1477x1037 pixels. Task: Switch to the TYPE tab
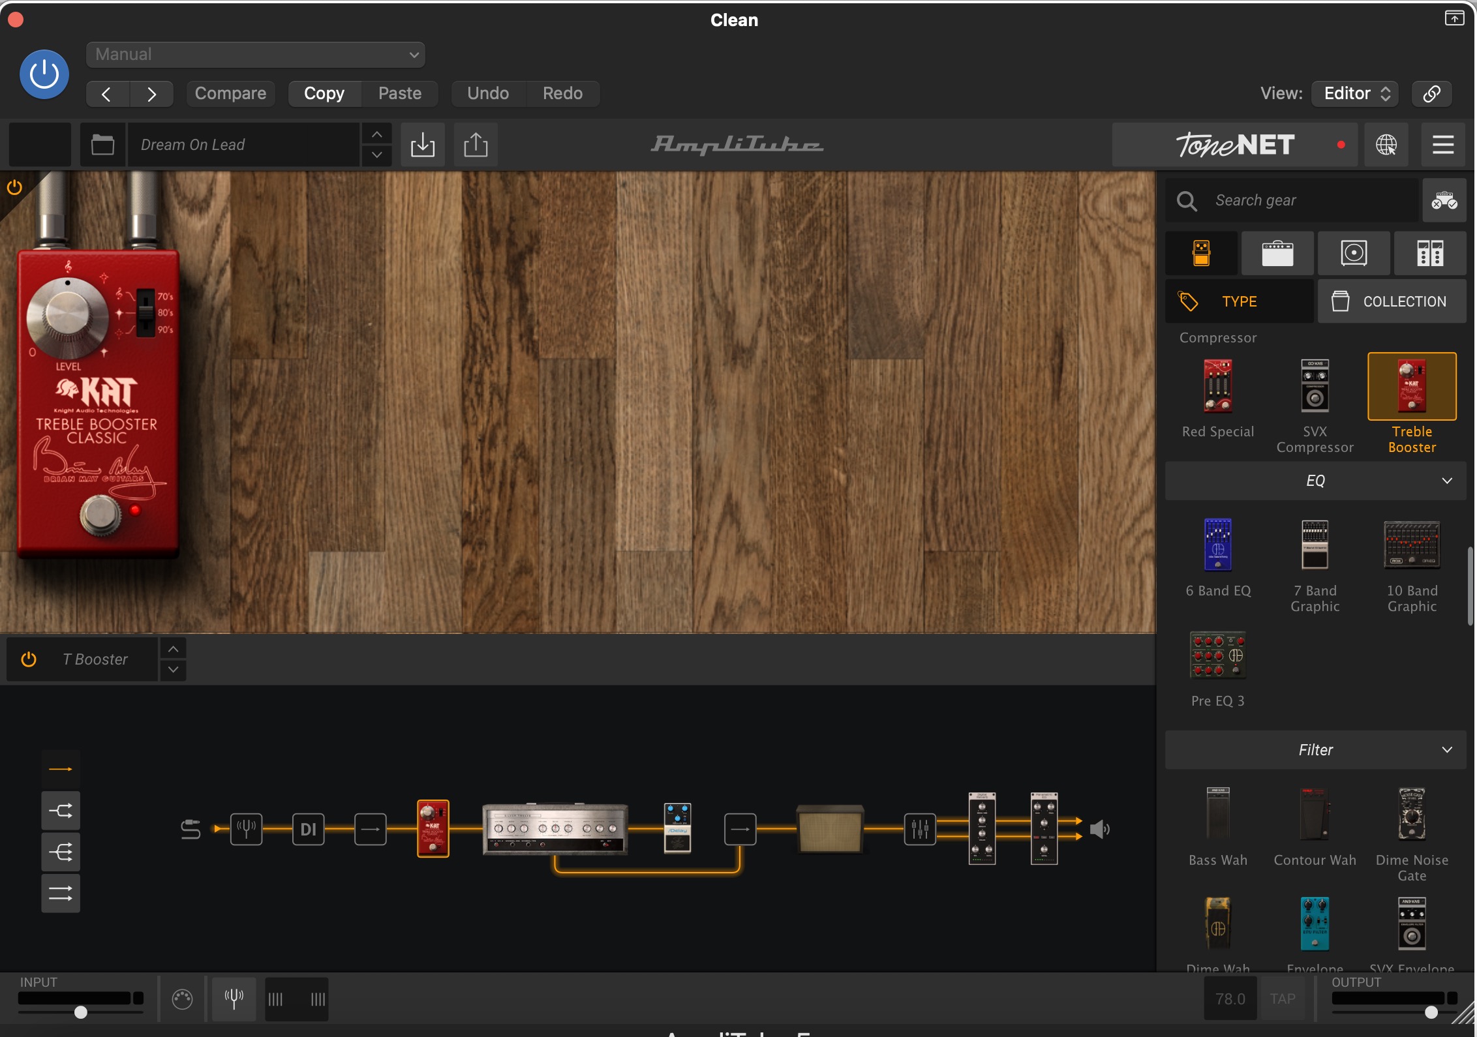(x=1240, y=301)
